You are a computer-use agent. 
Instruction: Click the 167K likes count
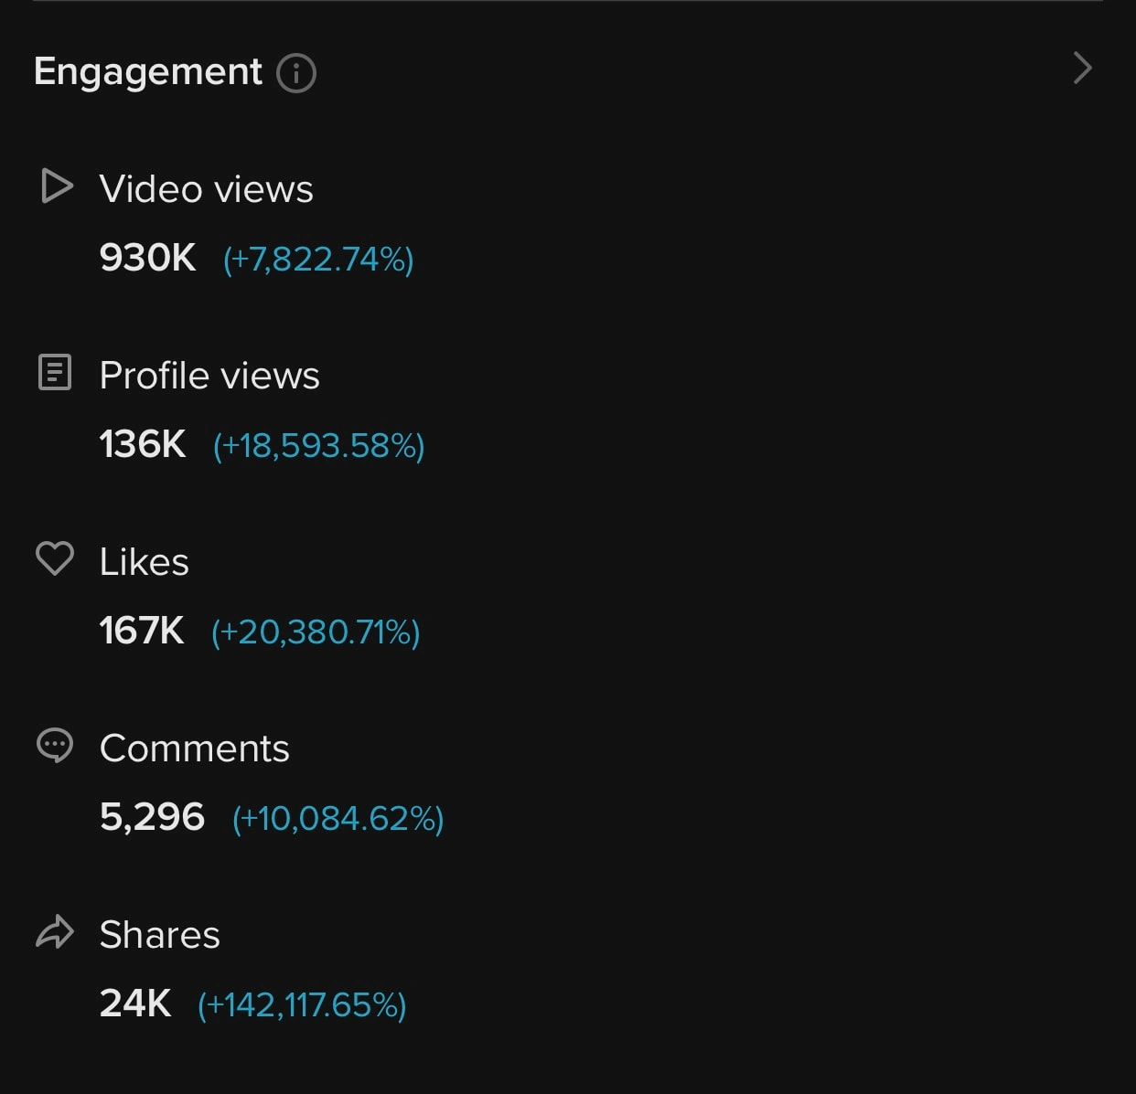click(142, 631)
